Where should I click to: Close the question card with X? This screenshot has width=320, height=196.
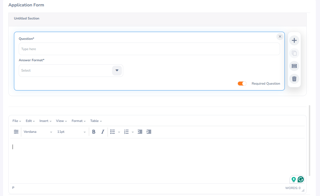280,37
